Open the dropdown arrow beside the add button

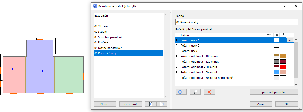(x=185, y=92)
